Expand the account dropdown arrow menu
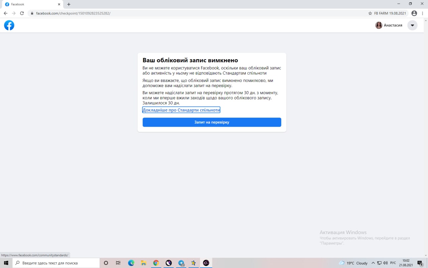 click(x=412, y=25)
